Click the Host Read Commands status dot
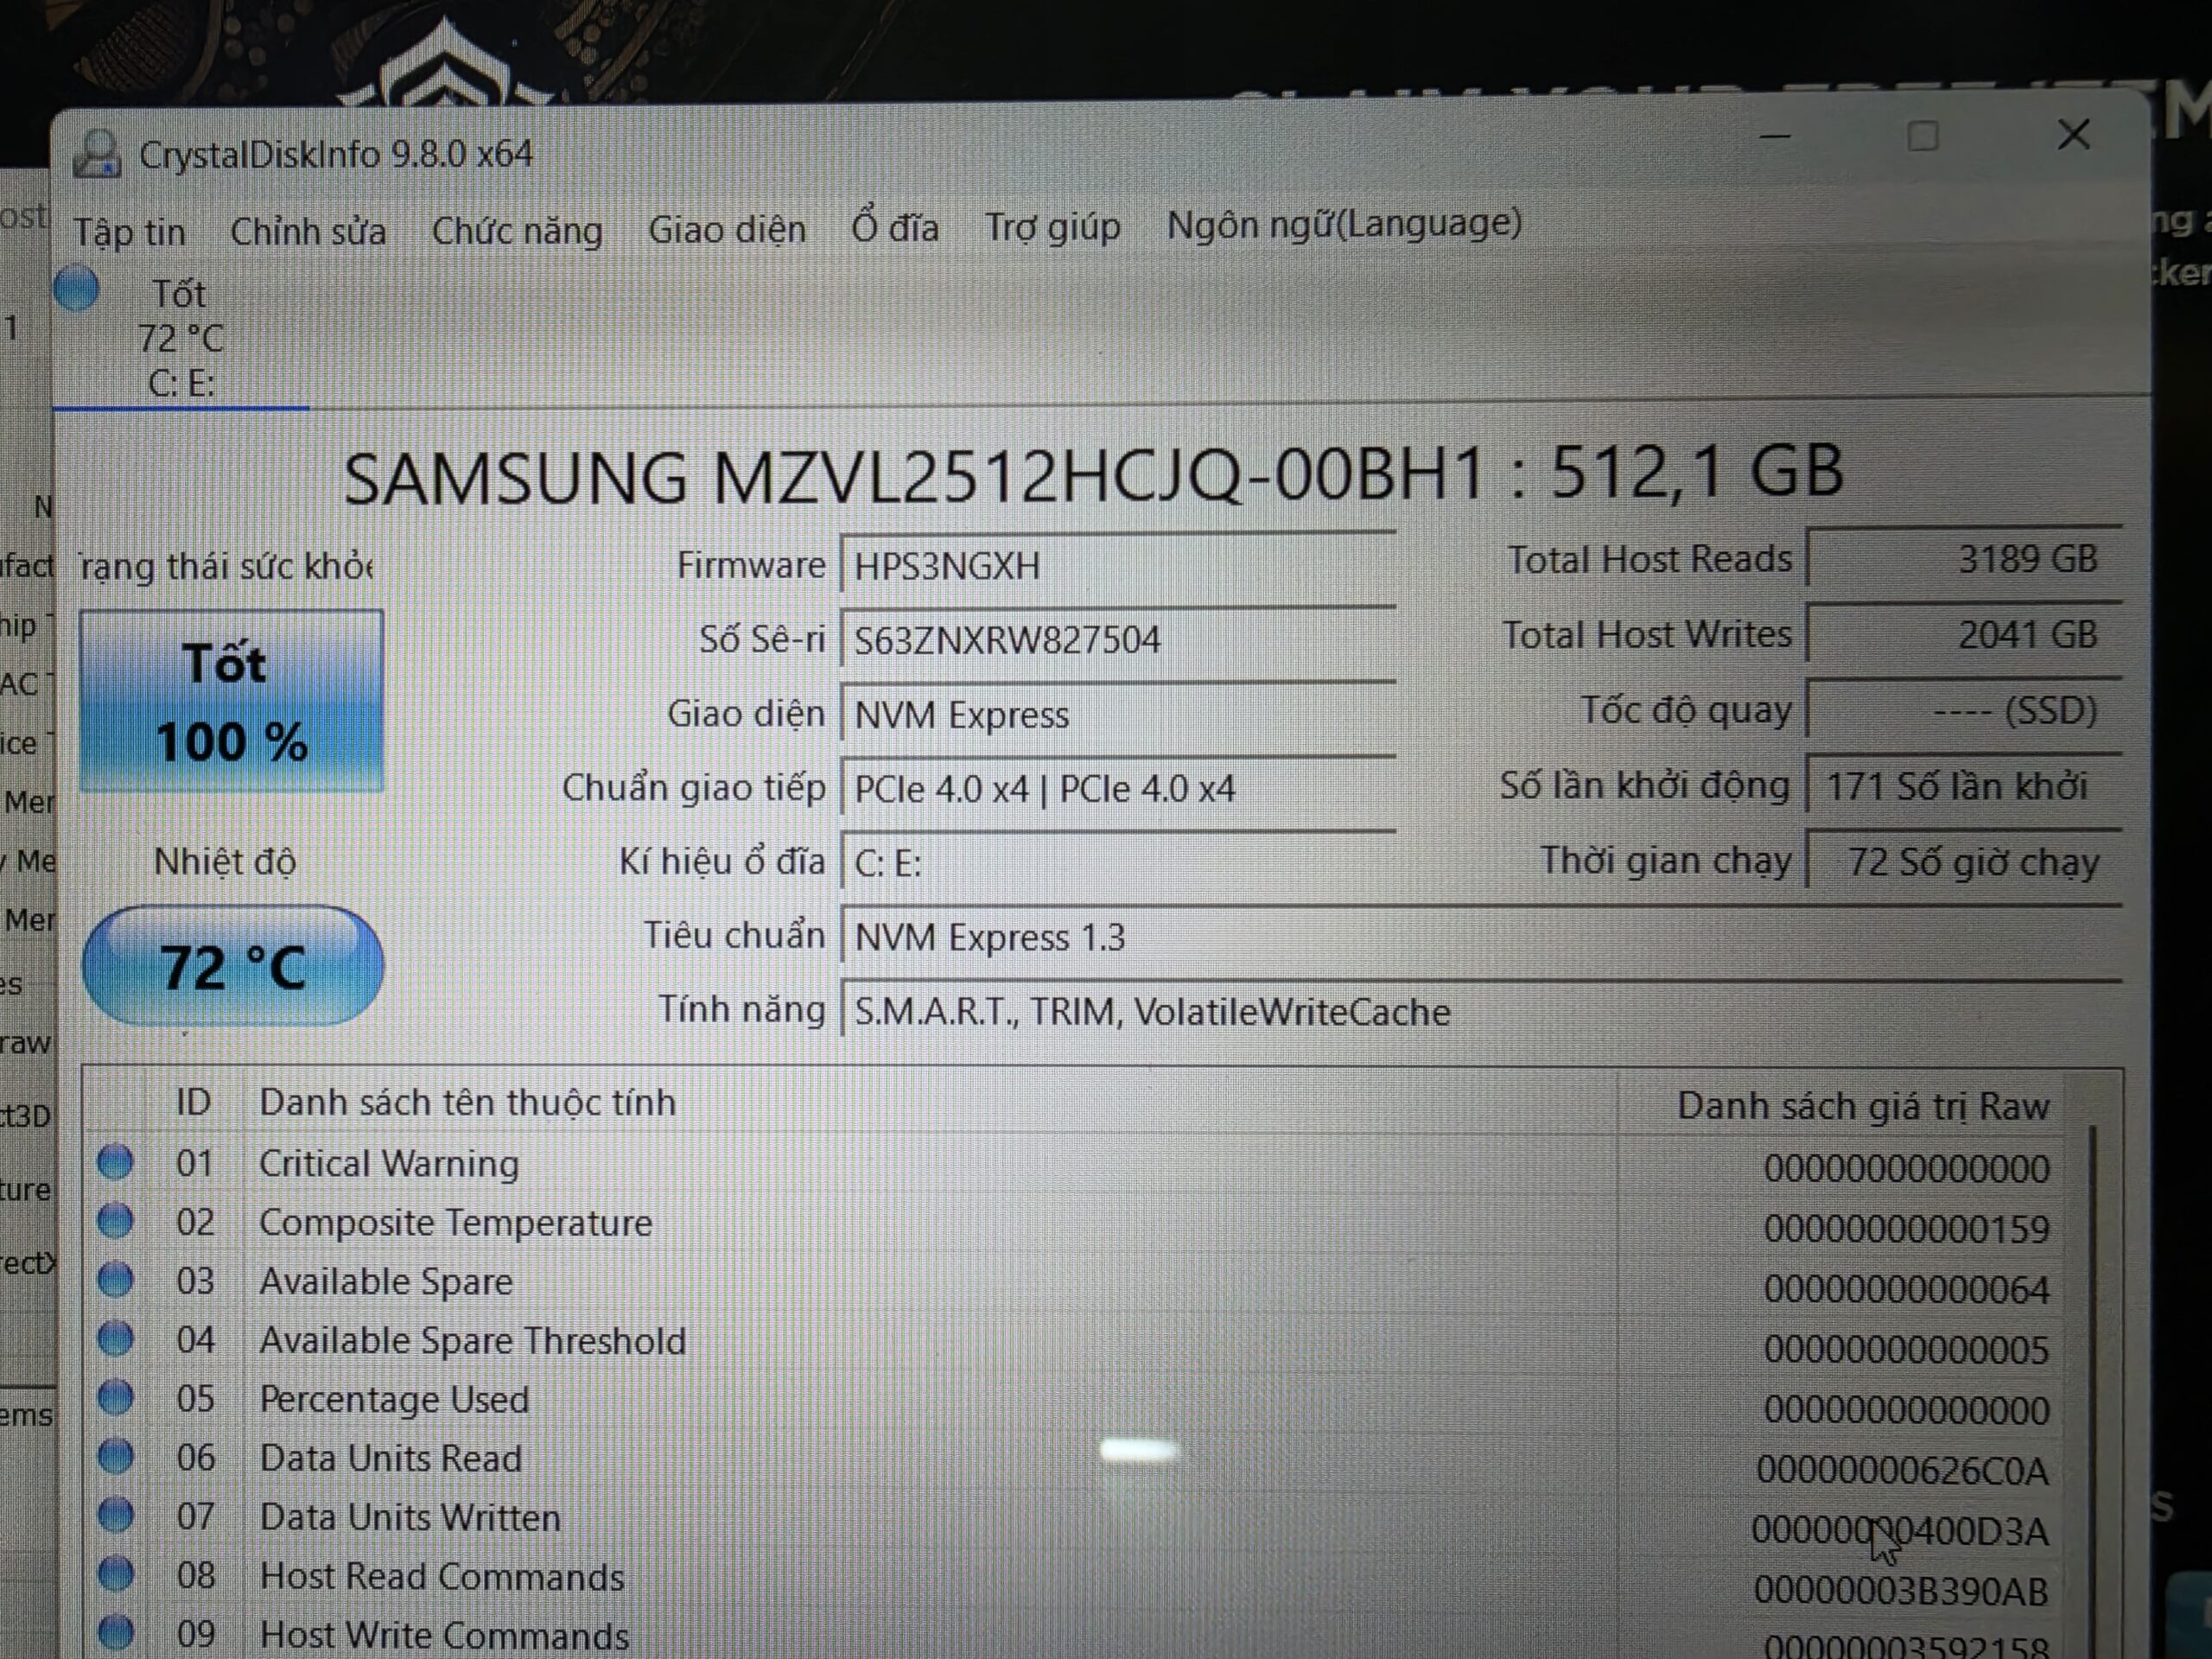The width and height of the screenshot is (2212, 1659). [116, 1575]
